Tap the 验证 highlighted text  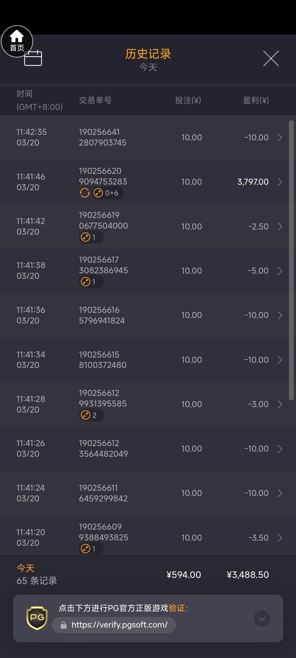[177, 608]
